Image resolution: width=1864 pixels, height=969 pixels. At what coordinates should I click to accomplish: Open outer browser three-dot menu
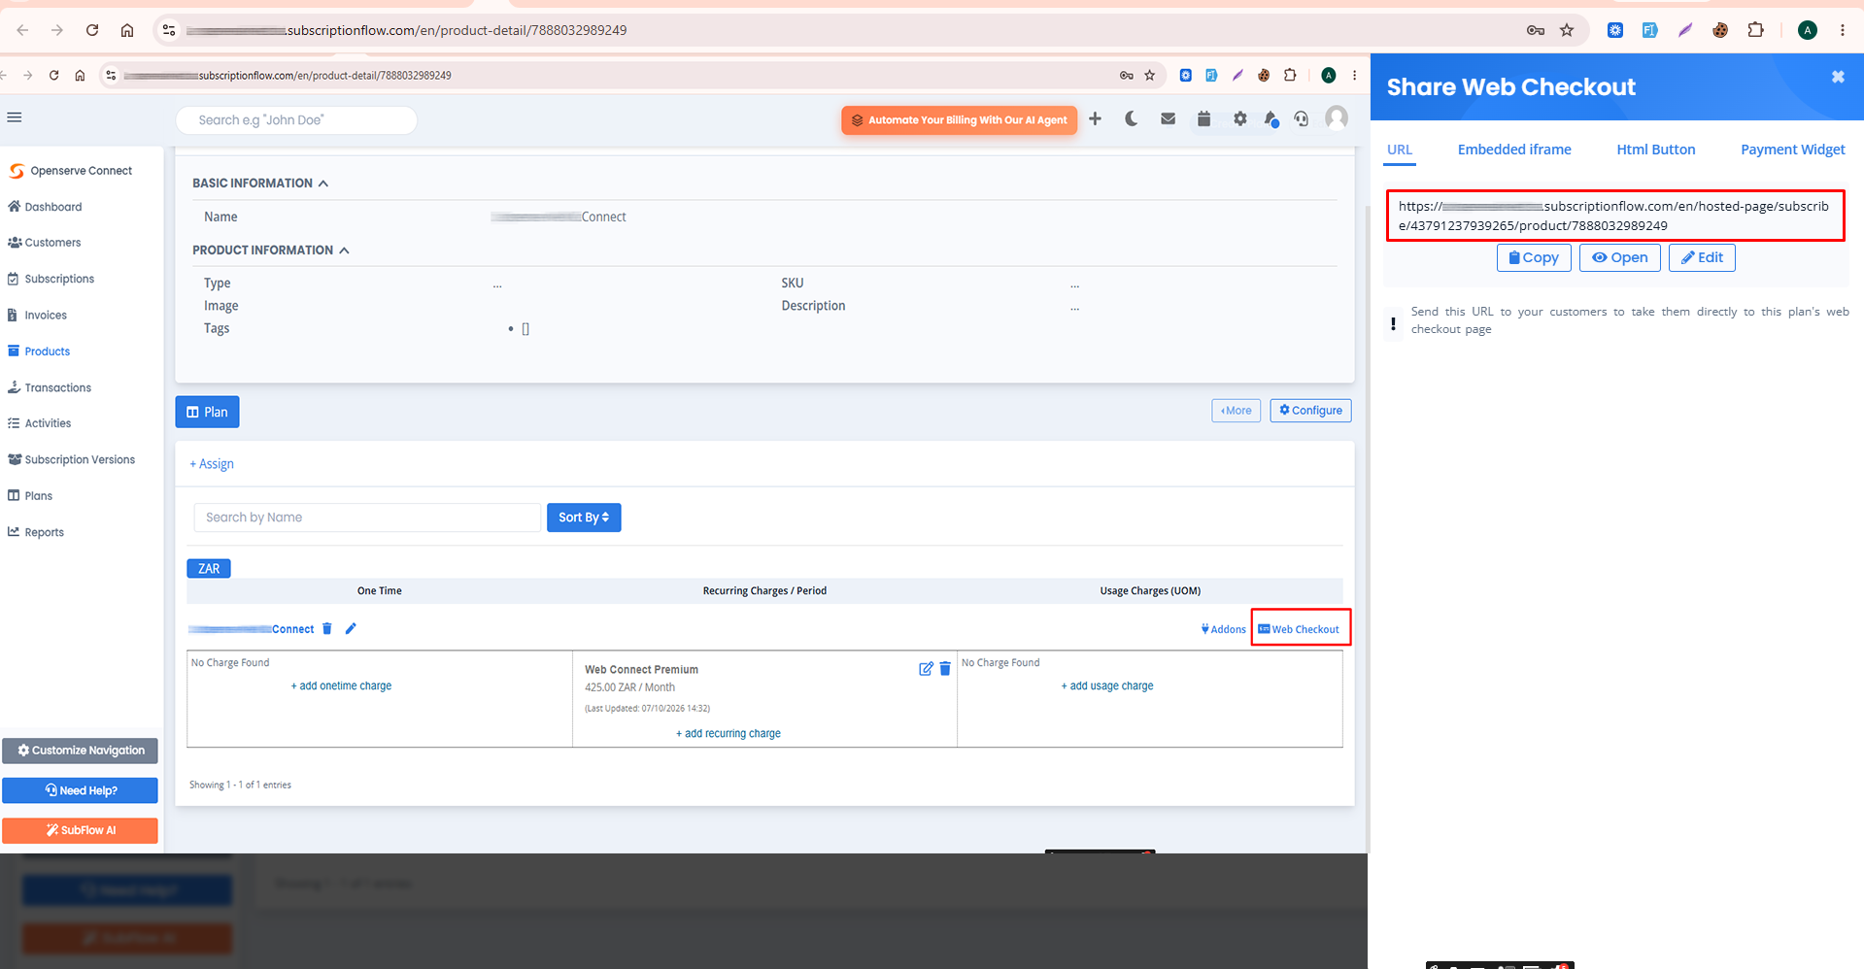[x=1843, y=30]
